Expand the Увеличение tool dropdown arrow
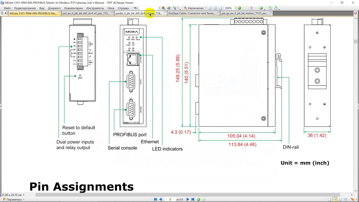The height and width of the screenshot is (202, 359). pos(206,8)
